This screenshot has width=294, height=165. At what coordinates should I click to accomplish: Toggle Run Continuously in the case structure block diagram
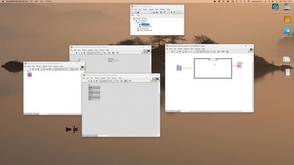(x=175, y=51)
